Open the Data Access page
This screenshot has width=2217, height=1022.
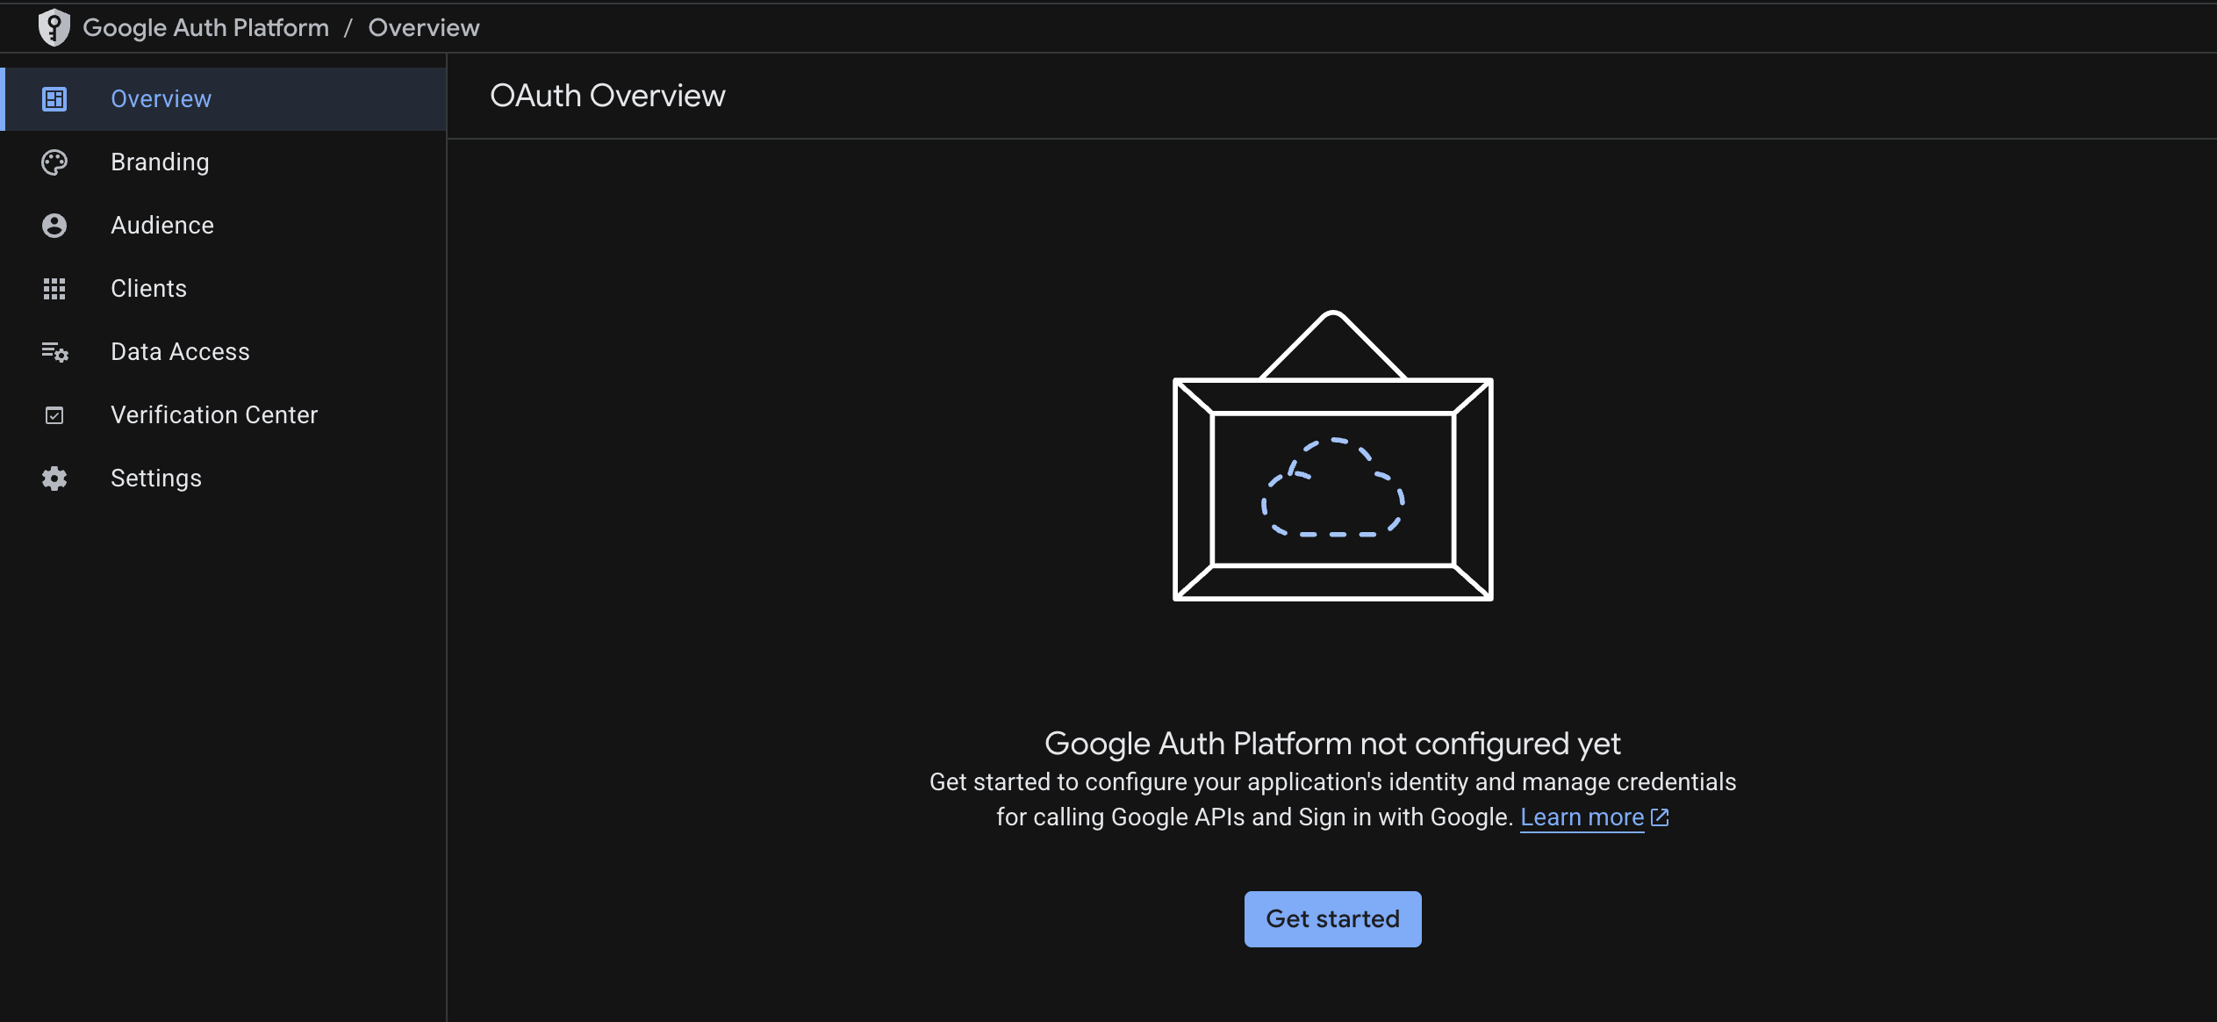180,351
